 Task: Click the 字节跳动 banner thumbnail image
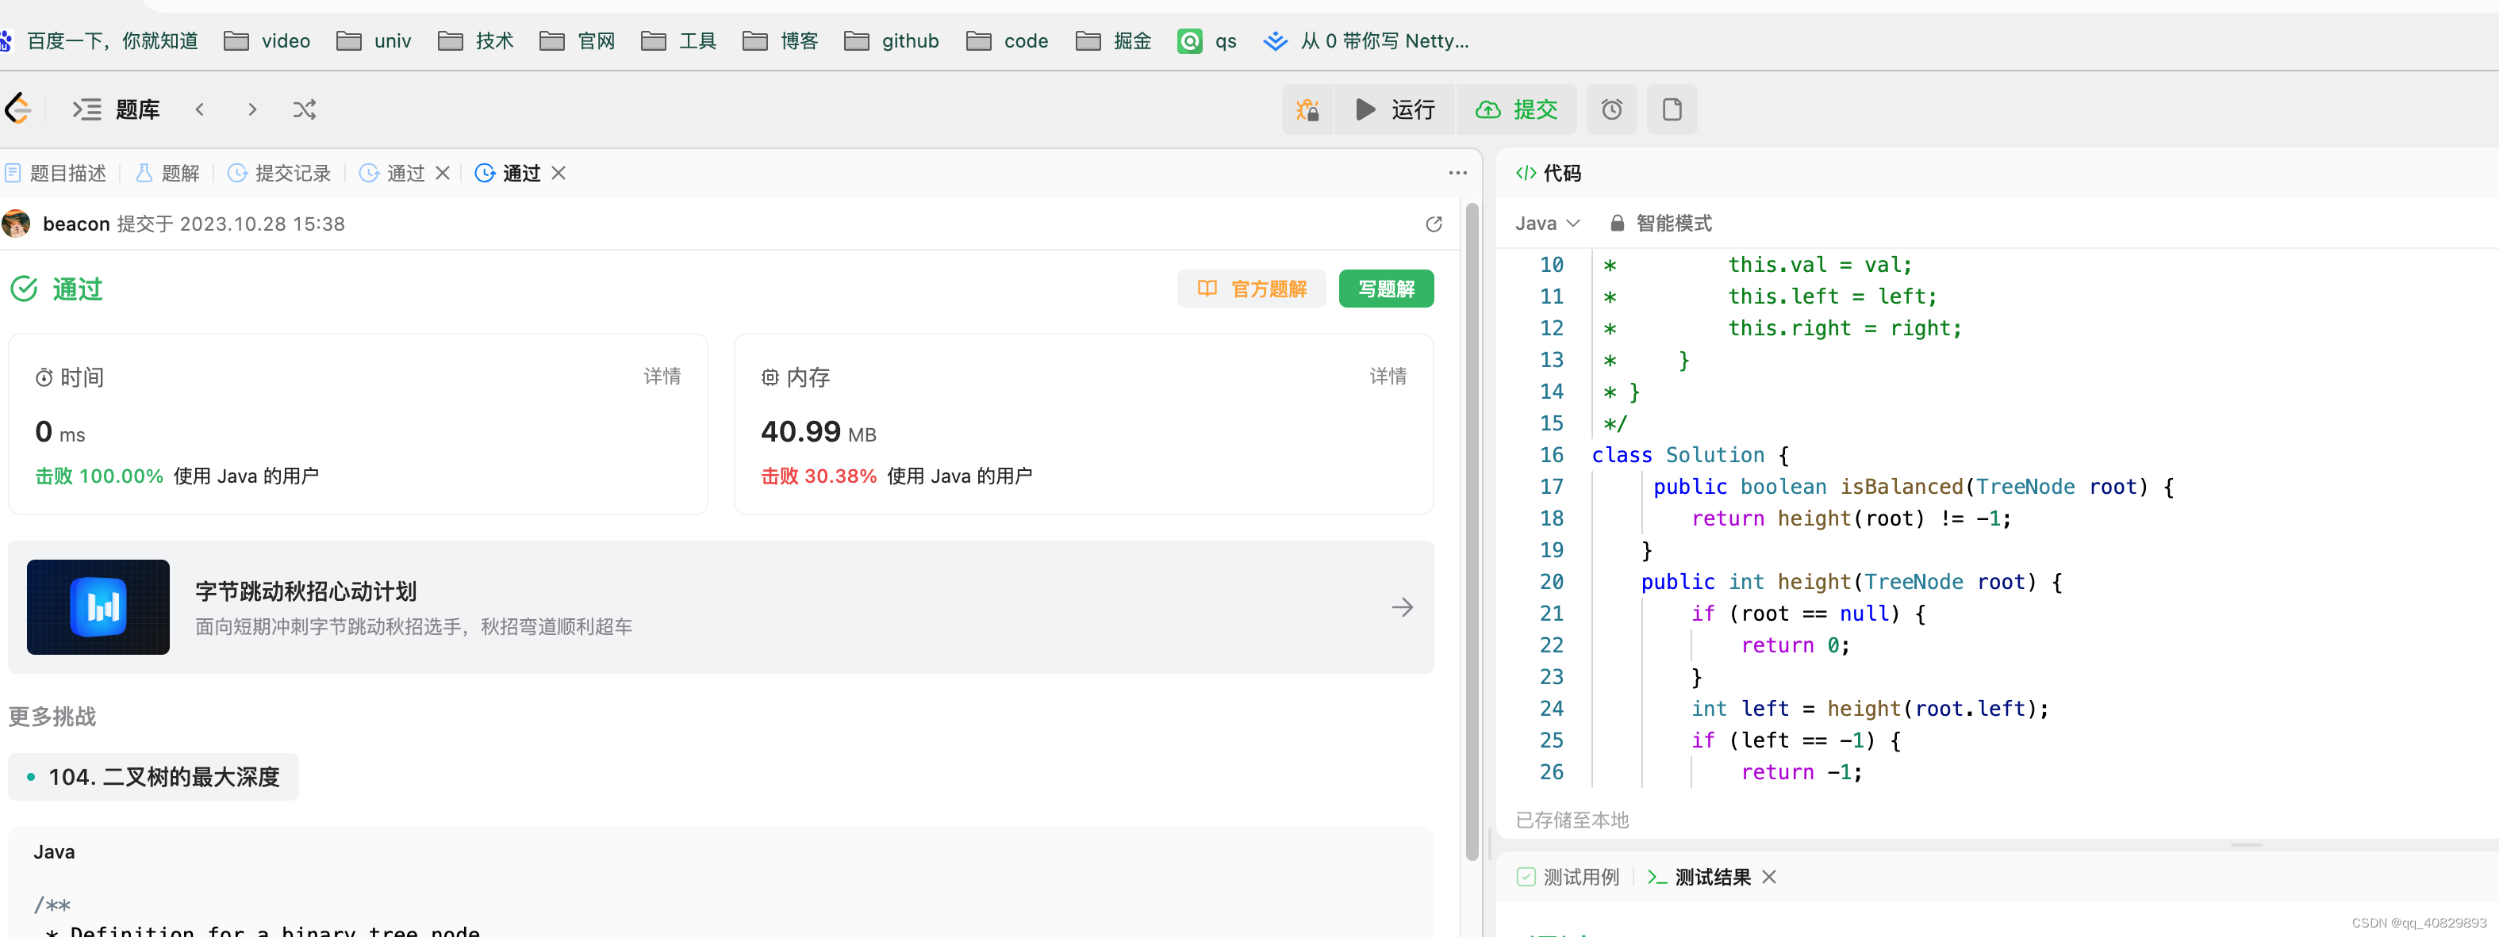click(98, 607)
